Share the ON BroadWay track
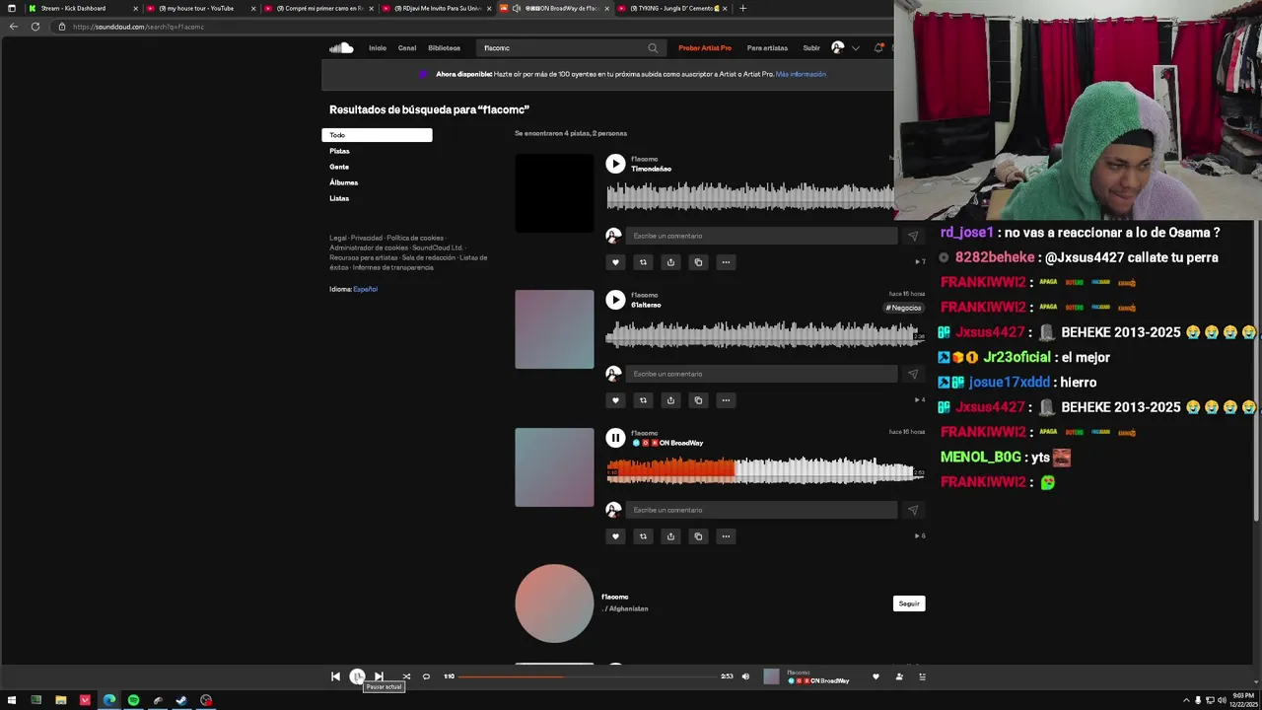Viewport: 1262px width, 710px height. (670, 536)
